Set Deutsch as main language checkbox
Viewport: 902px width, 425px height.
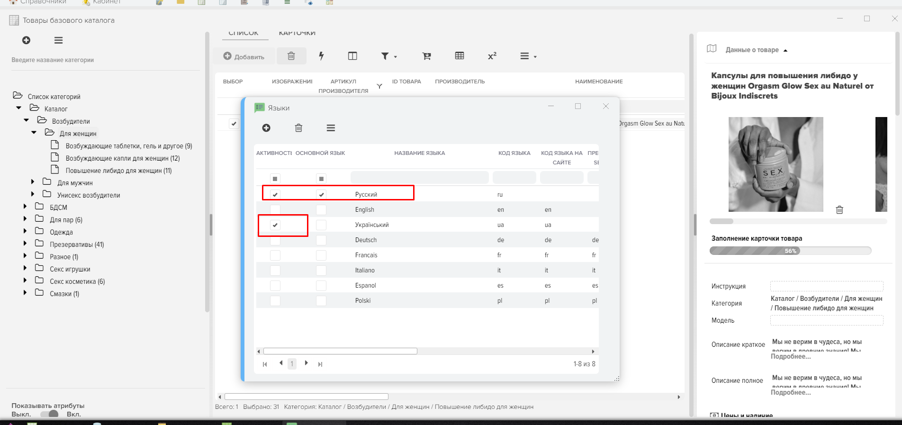point(321,240)
